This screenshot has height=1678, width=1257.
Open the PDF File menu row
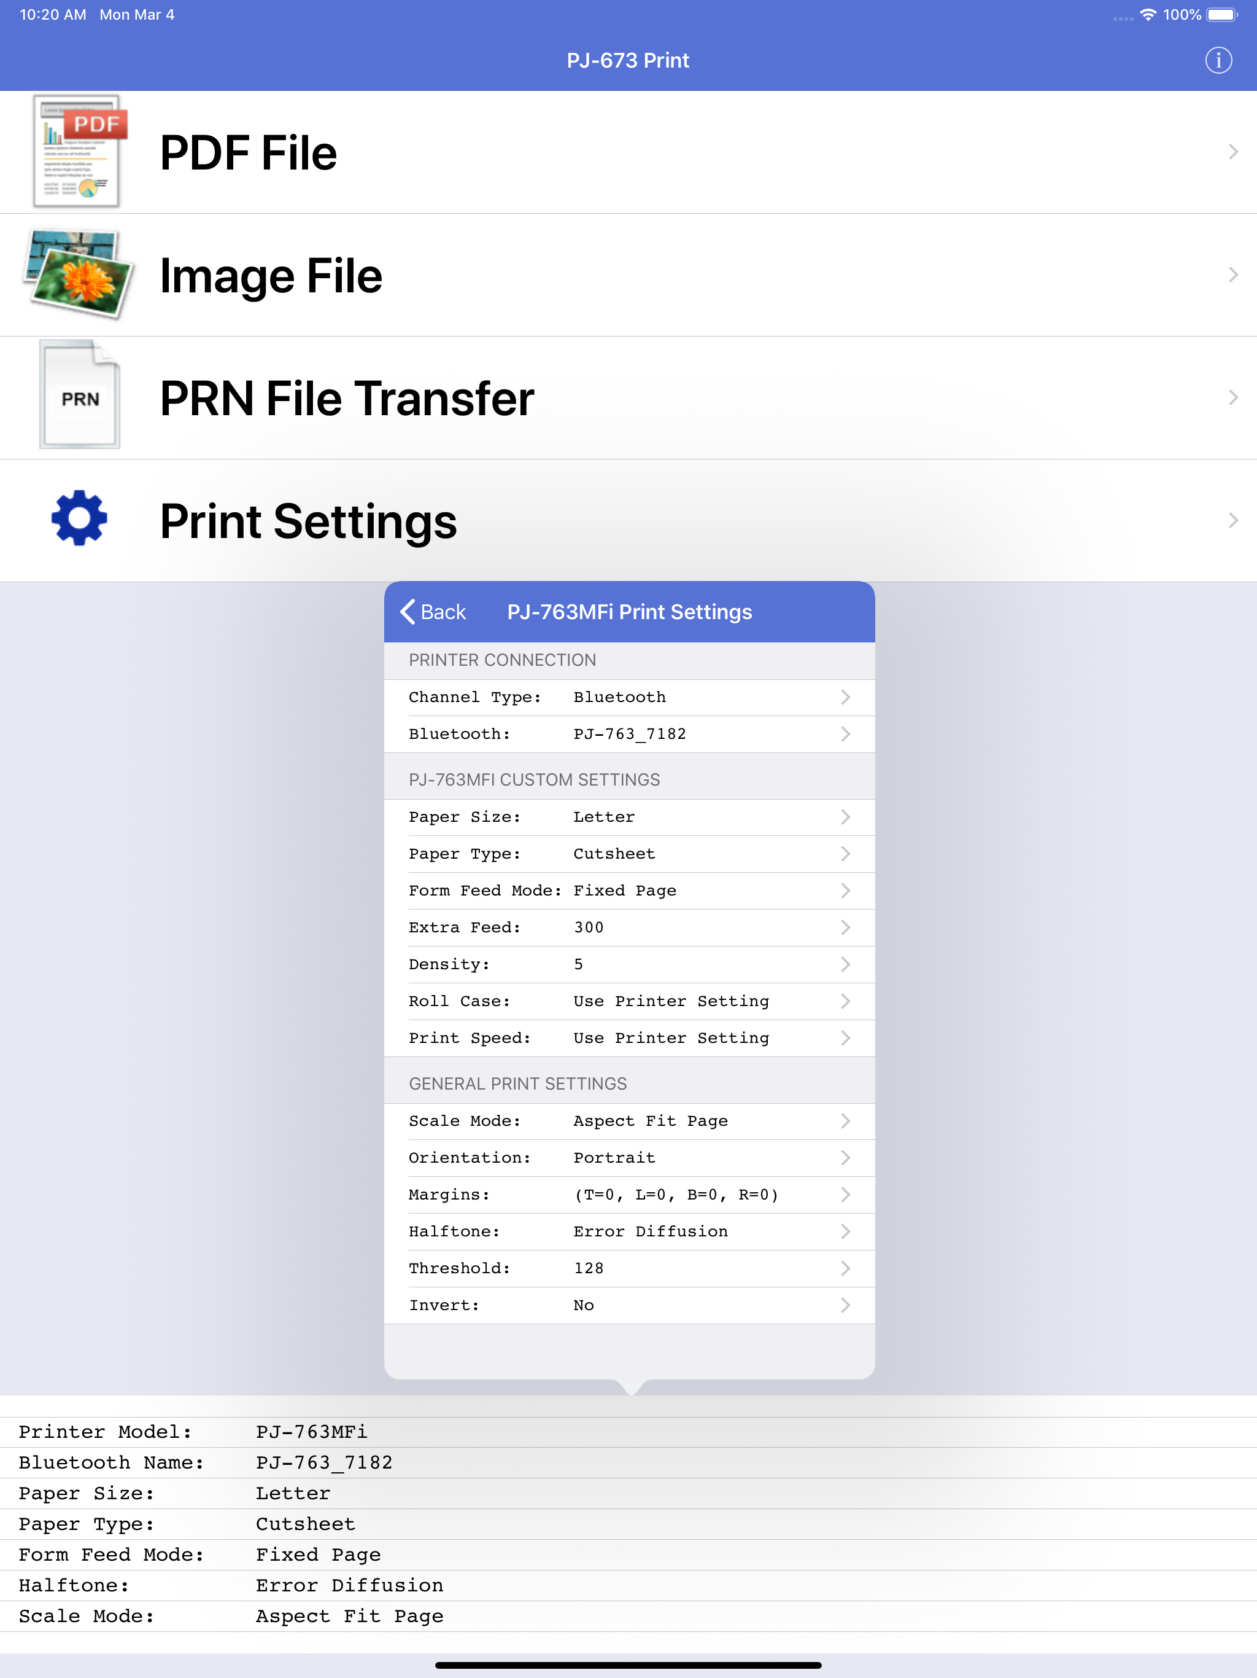click(x=628, y=152)
